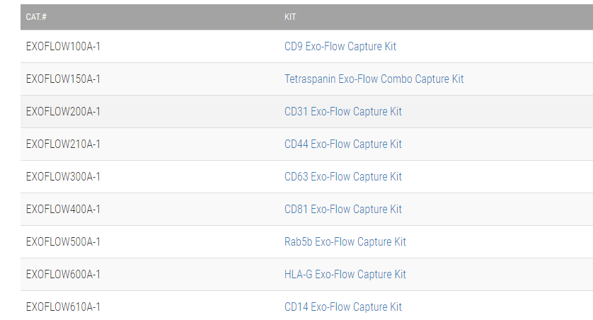Click the KIT column header
The image size is (593, 320).
tap(290, 17)
